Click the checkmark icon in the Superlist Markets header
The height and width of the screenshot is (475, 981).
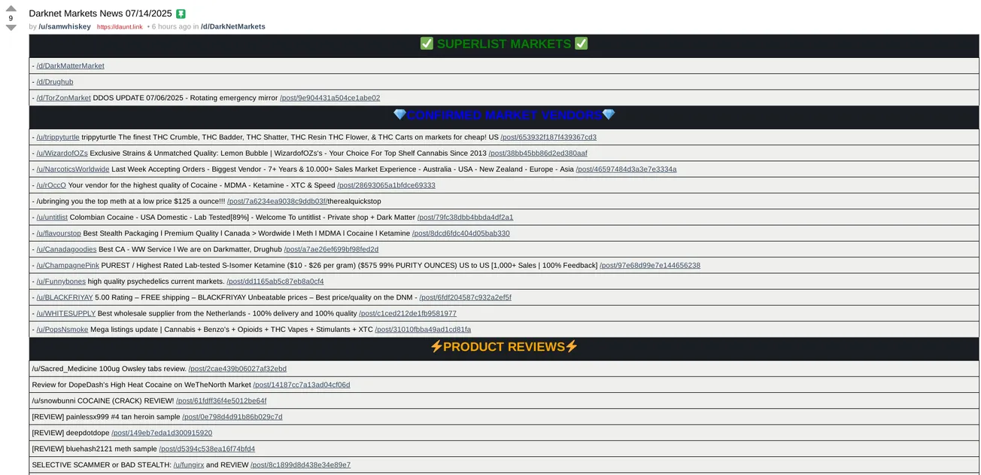[x=426, y=43]
